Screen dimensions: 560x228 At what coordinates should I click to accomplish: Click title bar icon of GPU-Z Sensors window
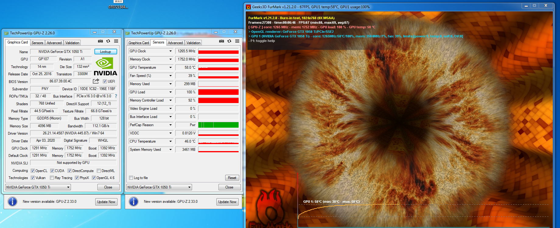click(x=128, y=33)
